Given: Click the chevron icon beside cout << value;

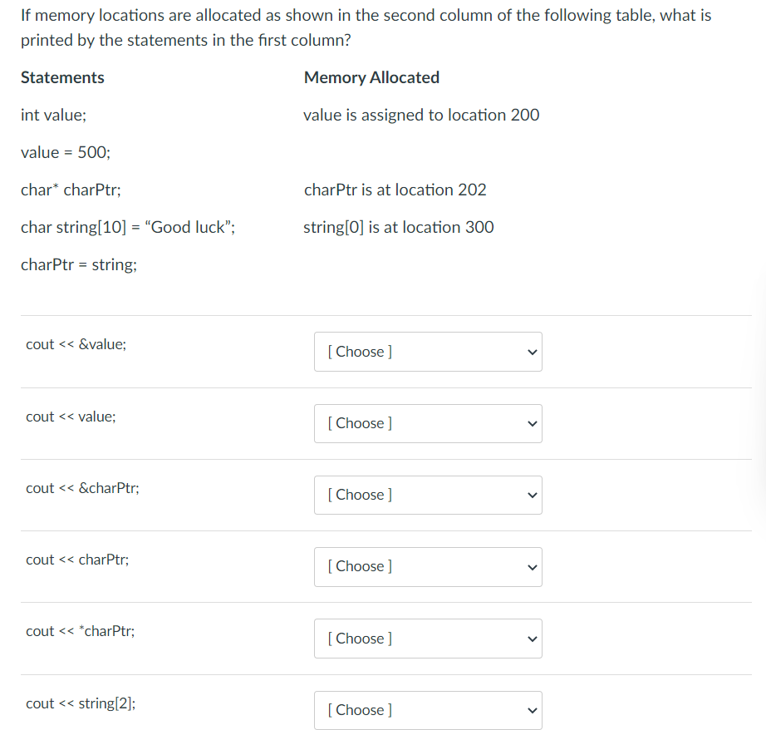Looking at the screenshot, I should coord(531,423).
